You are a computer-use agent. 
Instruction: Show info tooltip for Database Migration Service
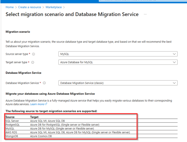(x=44, y=83)
